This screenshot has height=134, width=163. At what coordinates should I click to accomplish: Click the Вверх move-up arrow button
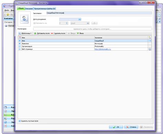click(x=72, y=33)
